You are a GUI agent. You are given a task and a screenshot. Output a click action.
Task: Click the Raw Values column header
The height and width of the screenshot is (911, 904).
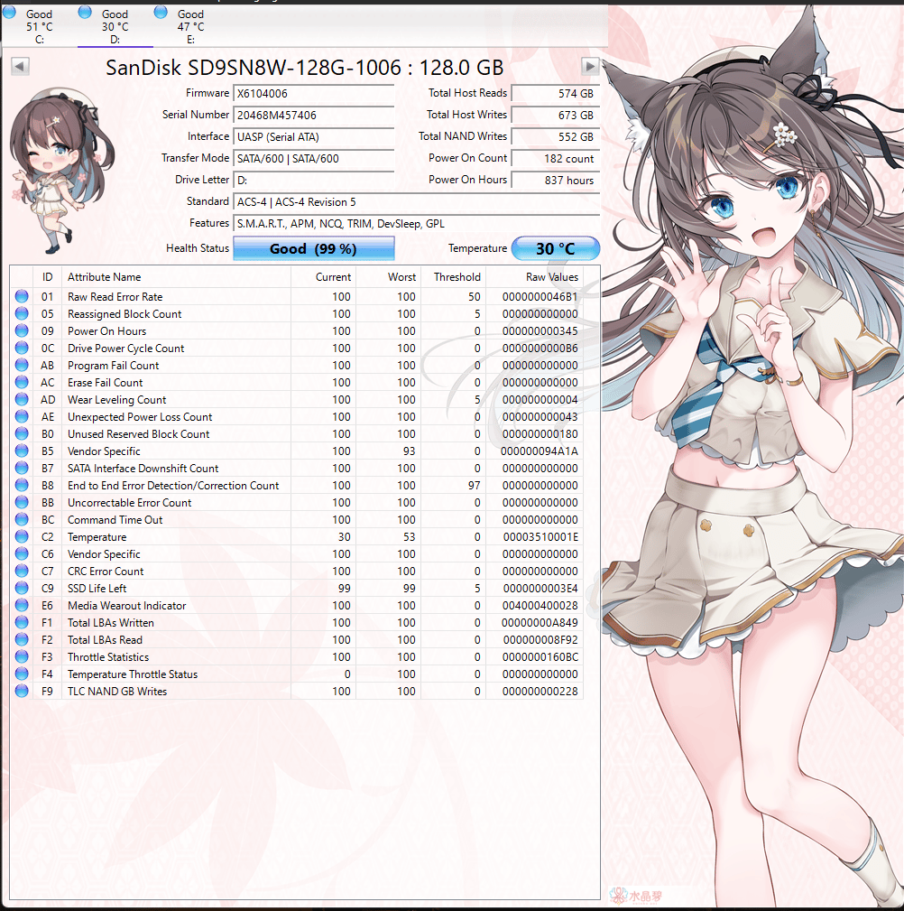(535, 277)
